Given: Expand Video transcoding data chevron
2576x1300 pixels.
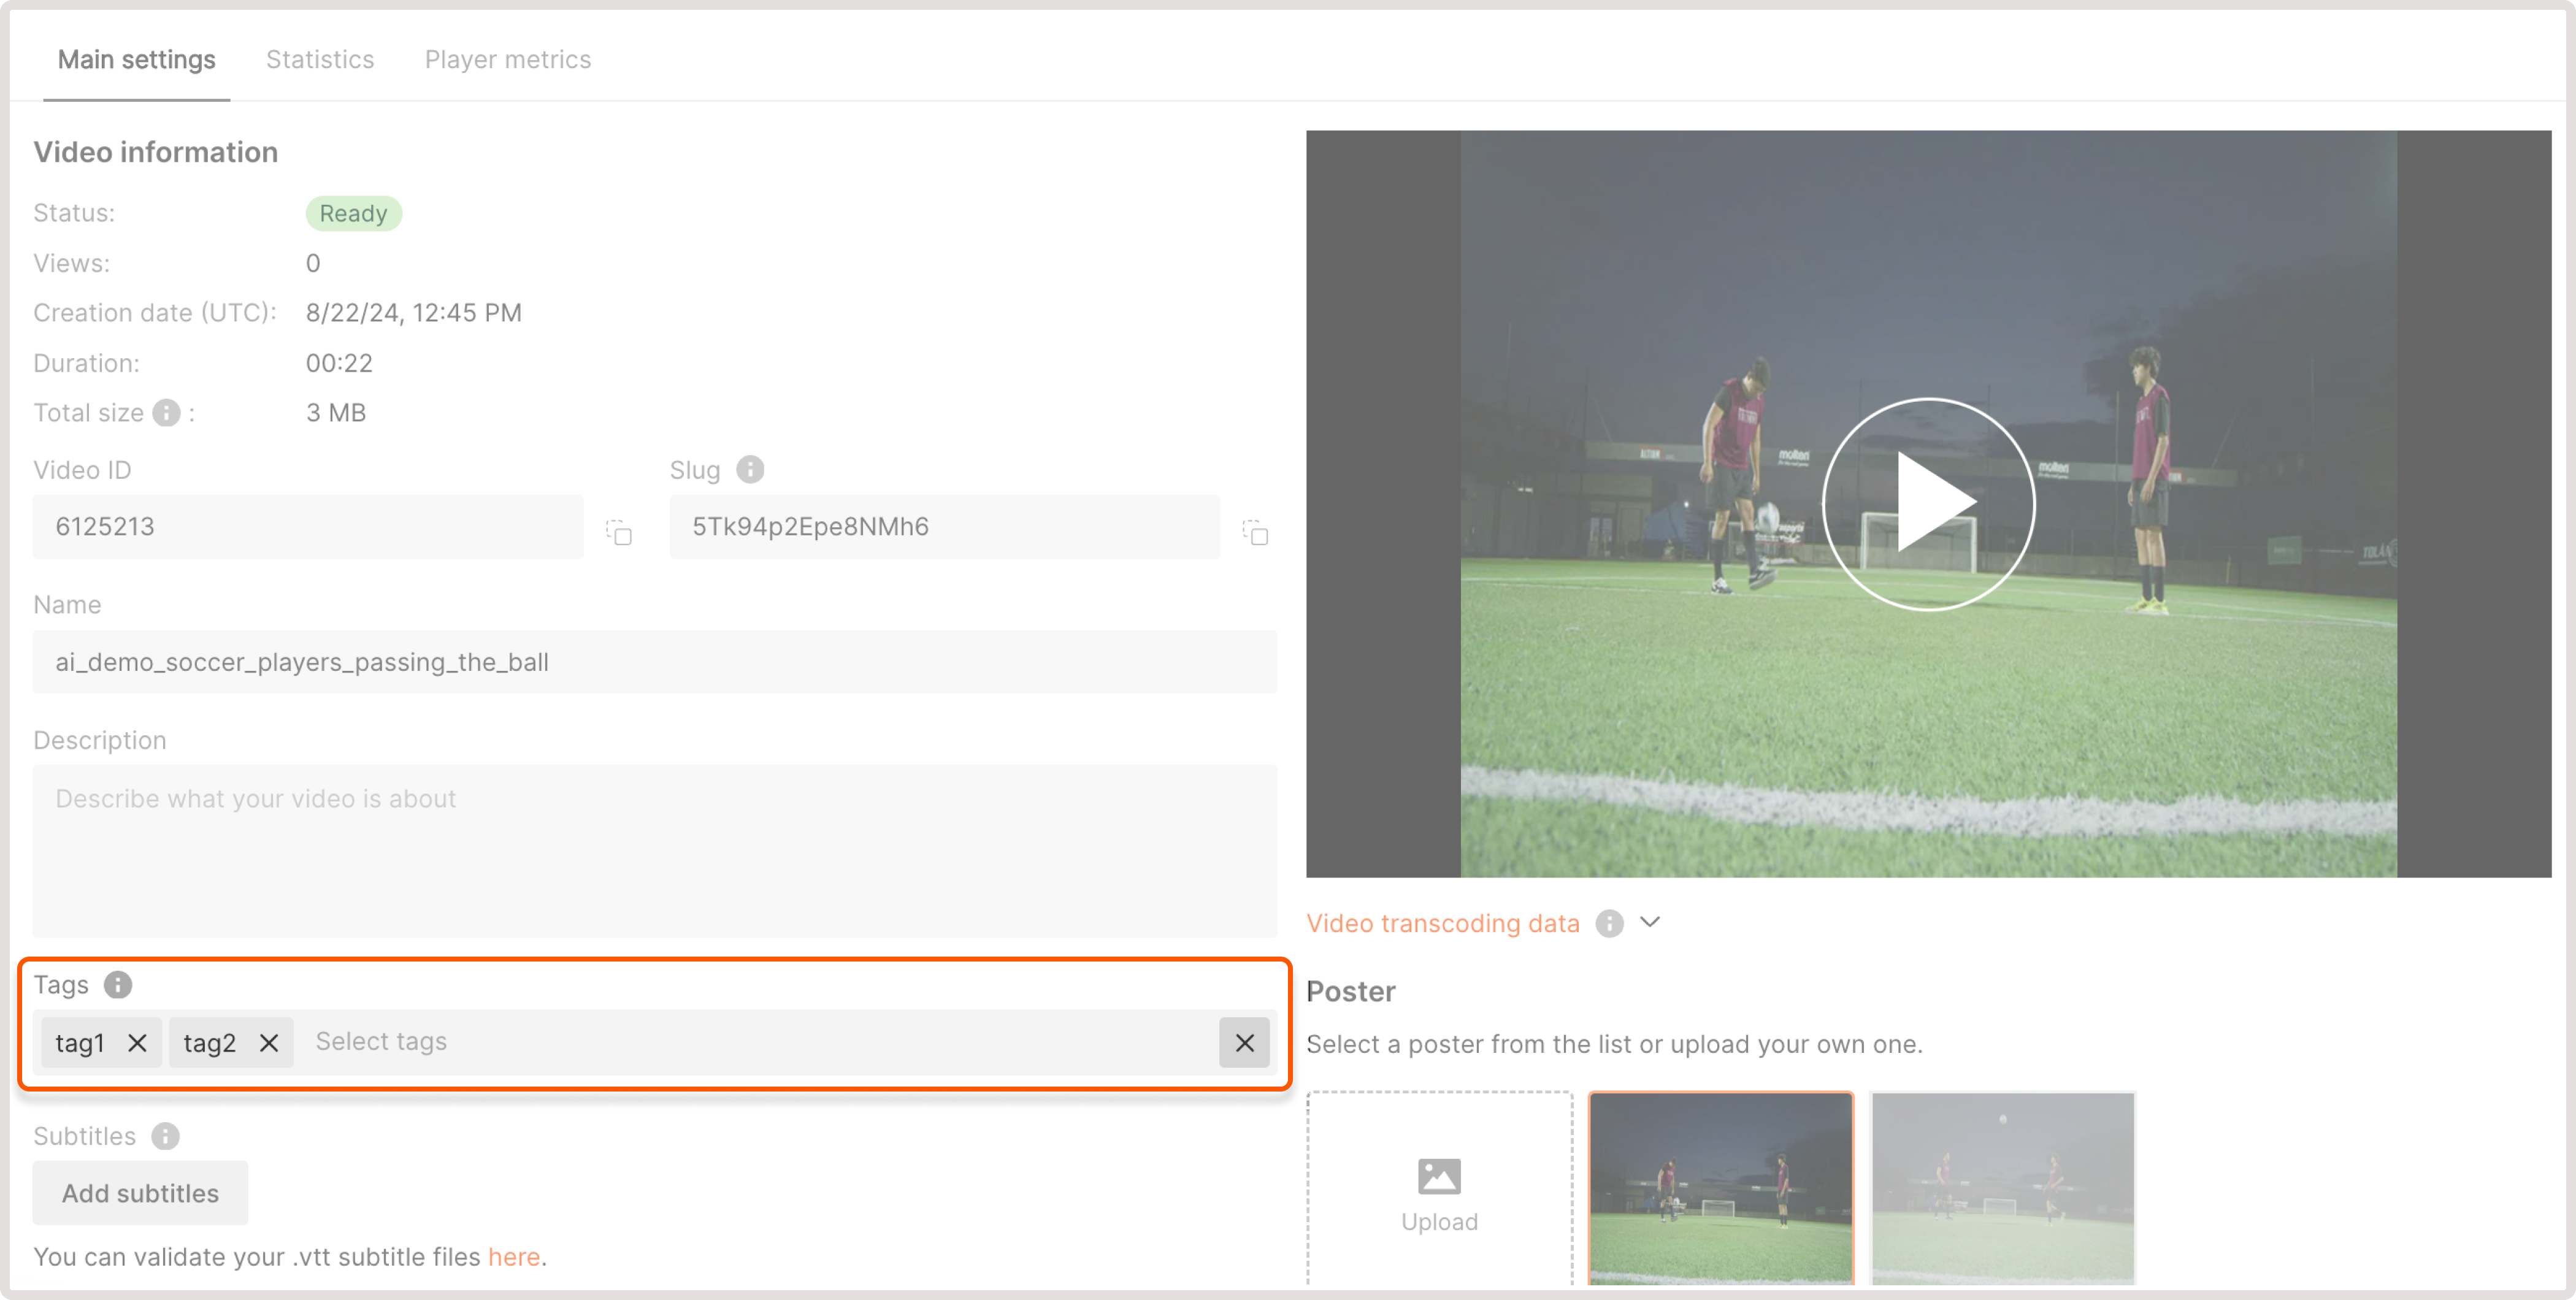Looking at the screenshot, I should (1650, 922).
